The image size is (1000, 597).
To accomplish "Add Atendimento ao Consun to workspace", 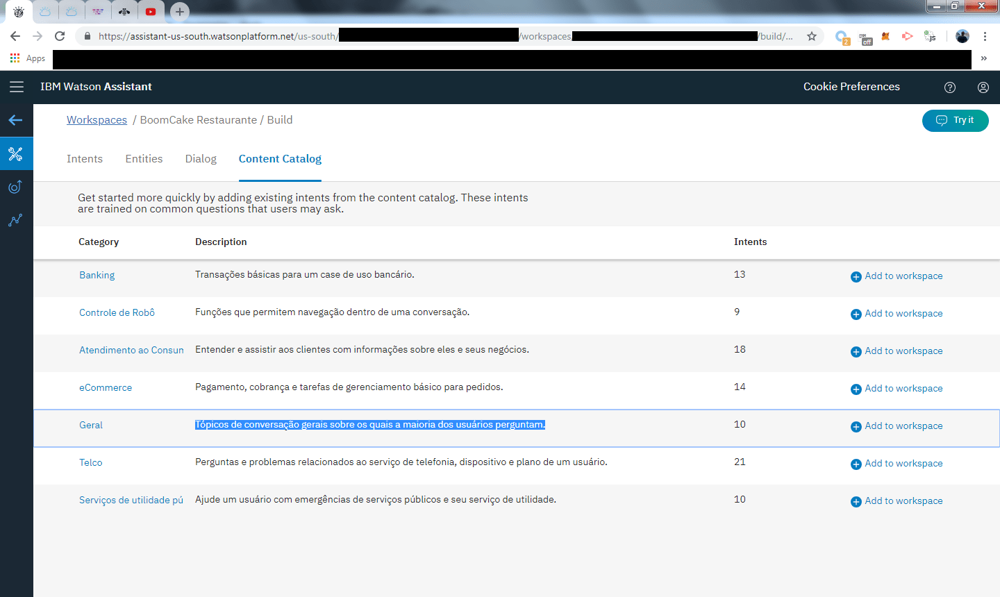I will 897,351.
